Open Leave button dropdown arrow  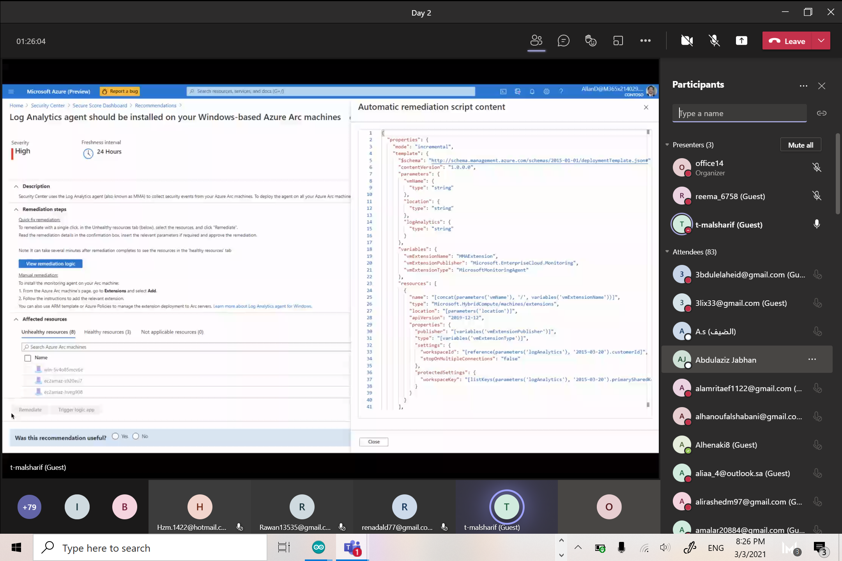pyautogui.click(x=821, y=41)
